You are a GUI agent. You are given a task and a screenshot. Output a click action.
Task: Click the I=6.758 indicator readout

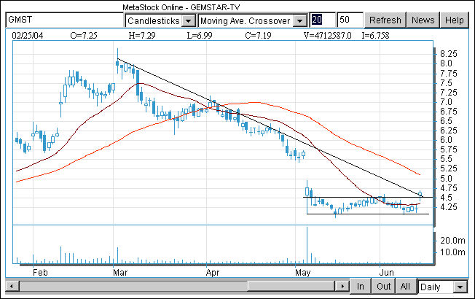click(x=375, y=36)
